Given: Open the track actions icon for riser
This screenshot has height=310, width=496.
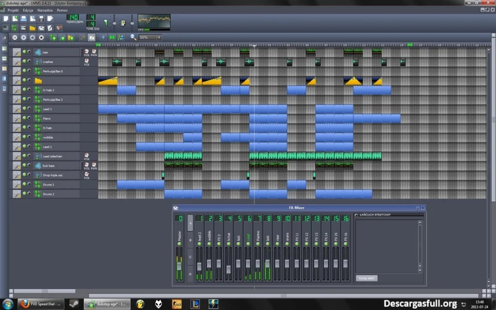Looking at the screenshot, I should click(17, 52).
